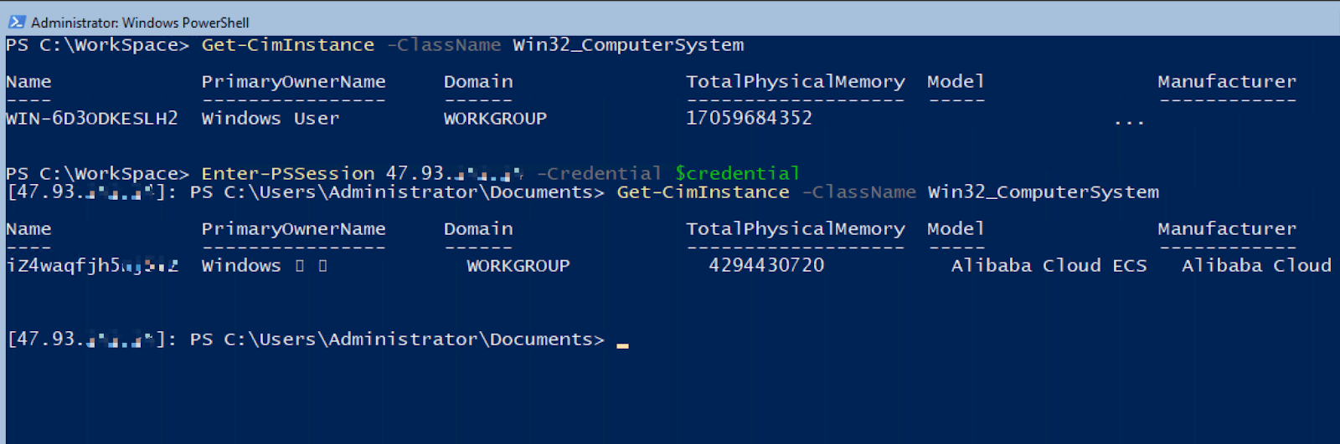Viewport: 1340px width, 444px height.
Task: Click the second 'Manufacturer' column header
Action: tap(1227, 228)
